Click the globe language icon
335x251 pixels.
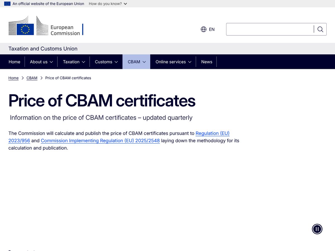point(204,29)
